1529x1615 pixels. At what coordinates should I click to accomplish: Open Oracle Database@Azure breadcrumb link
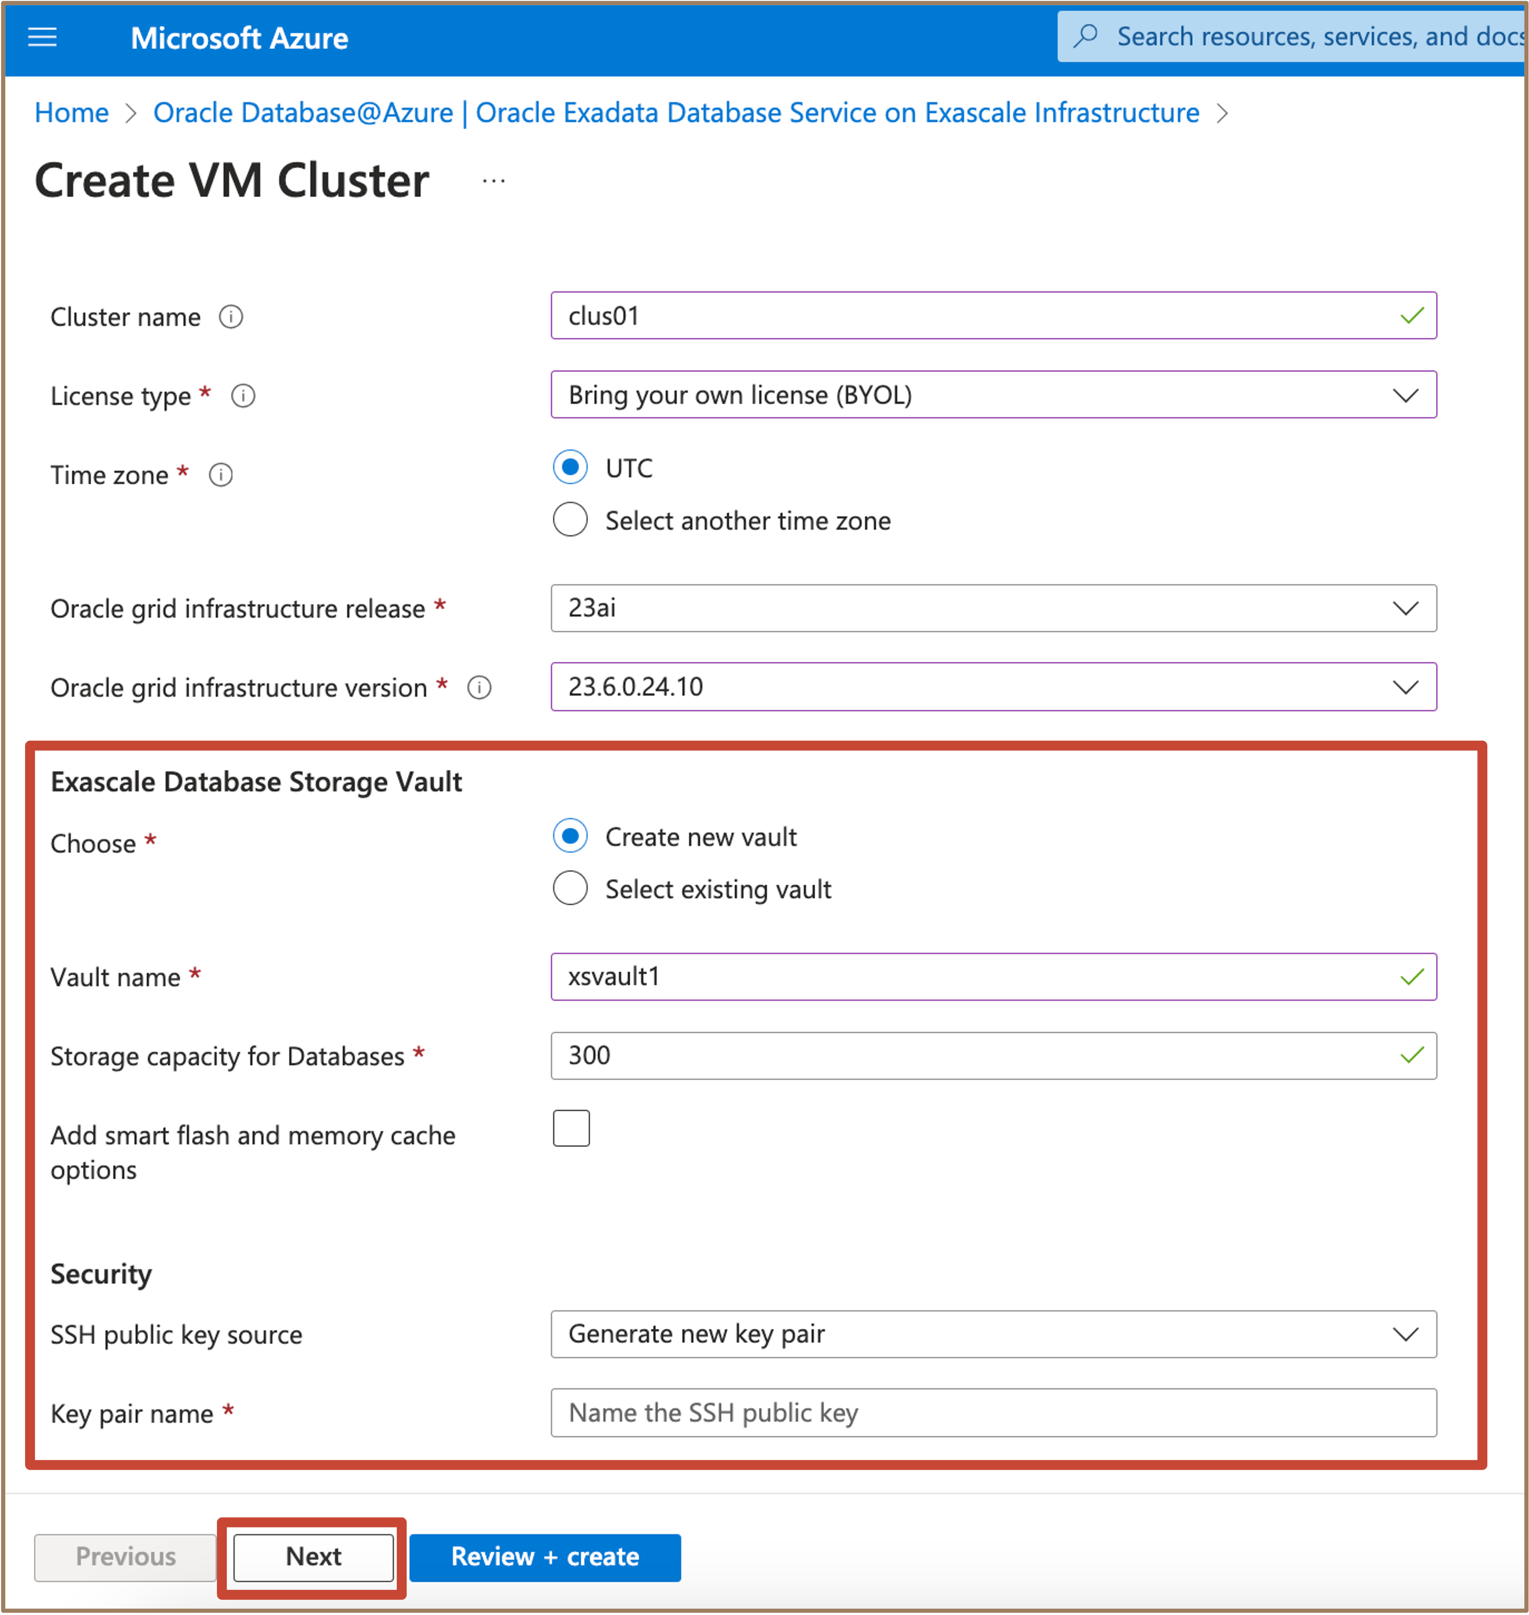676,113
